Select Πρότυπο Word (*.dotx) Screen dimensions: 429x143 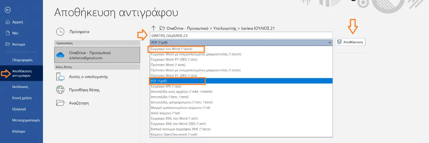click(241, 65)
